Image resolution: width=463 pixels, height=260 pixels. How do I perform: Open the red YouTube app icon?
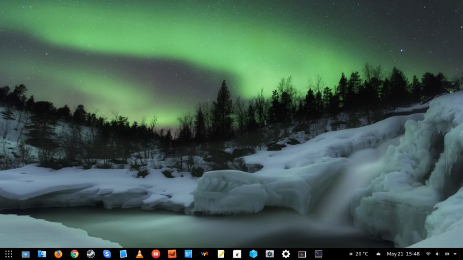pos(156,254)
